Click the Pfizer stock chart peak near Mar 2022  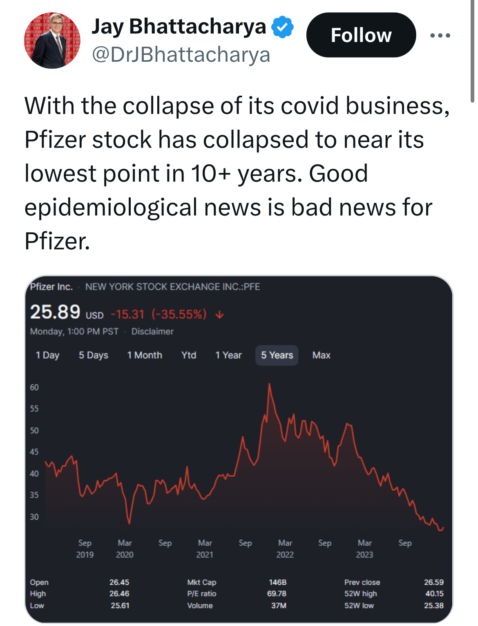tap(269, 384)
